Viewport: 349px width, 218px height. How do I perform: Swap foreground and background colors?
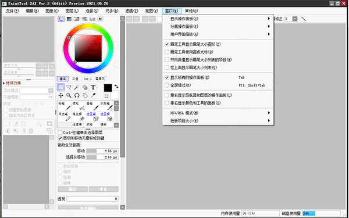coord(116,87)
